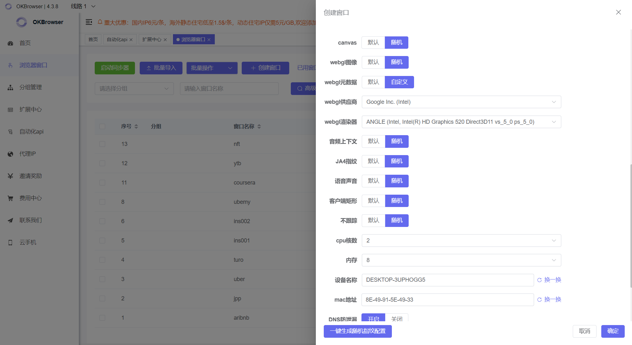The width and height of the screenshot is (632, 345).
Task: Open the webgl供应商 dropdown
Action: 461,102
